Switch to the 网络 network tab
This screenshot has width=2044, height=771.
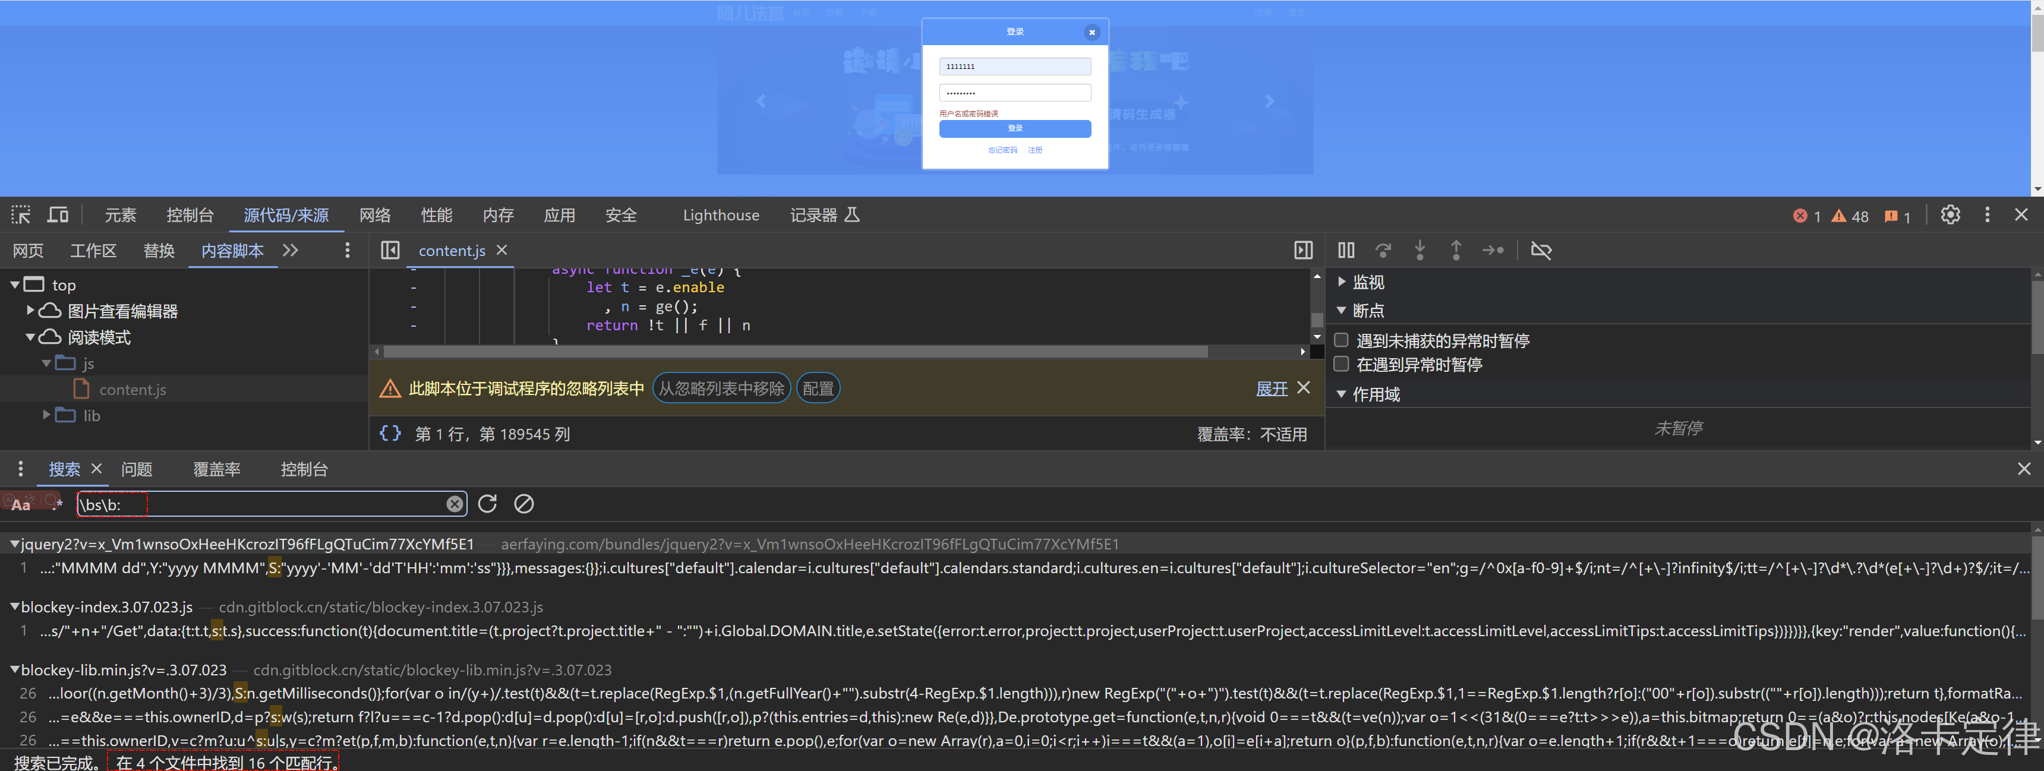[374, 215]
